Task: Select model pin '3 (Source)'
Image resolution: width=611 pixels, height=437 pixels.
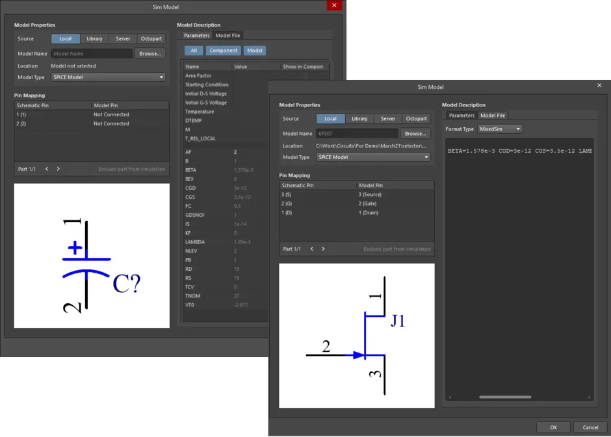Action: point(370,195)
